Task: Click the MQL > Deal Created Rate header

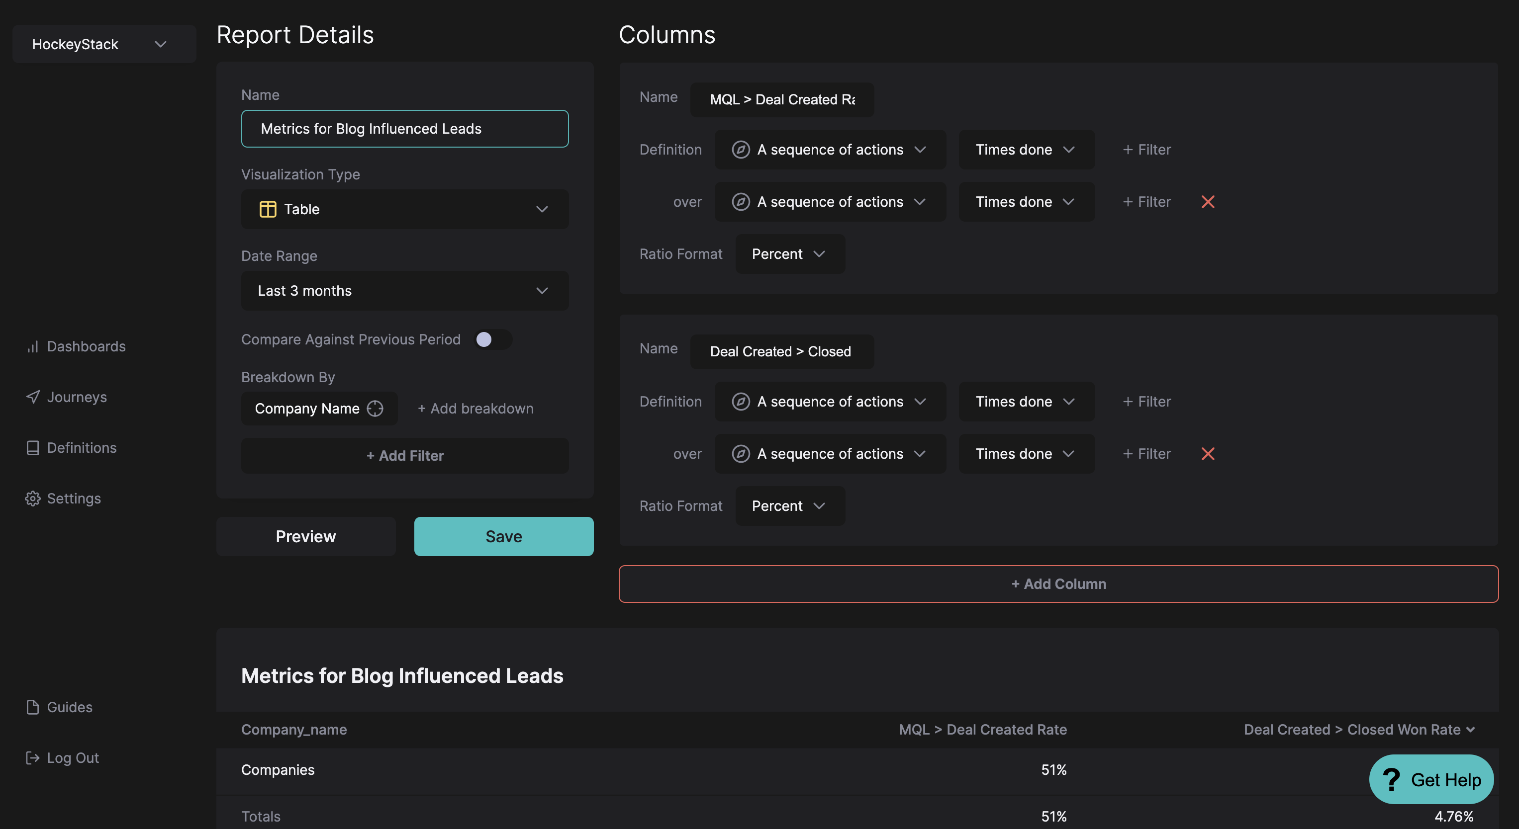Action: click(x=982, y=730)
